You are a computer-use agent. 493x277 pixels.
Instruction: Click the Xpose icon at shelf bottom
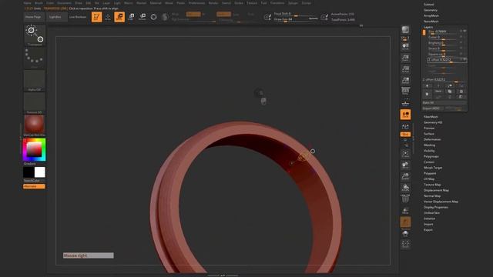405,244
